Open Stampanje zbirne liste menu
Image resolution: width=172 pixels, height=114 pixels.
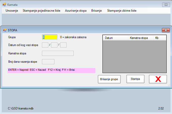(x=122, y=11)
